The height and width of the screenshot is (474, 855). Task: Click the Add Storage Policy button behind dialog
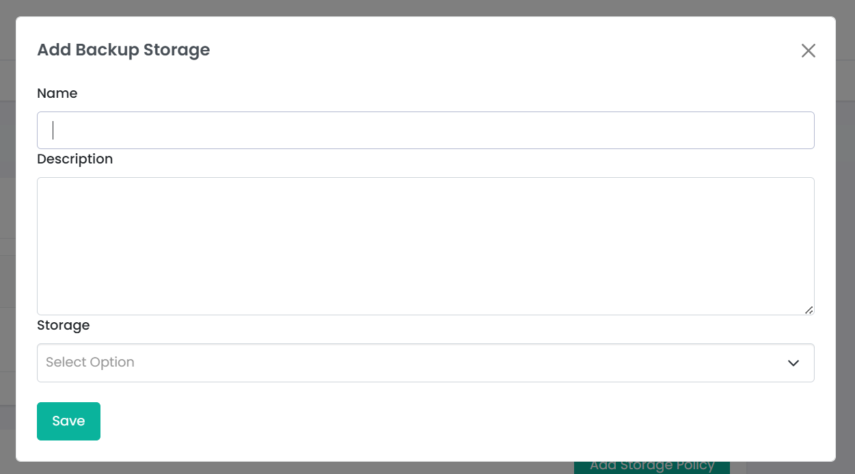coord(651,466)
